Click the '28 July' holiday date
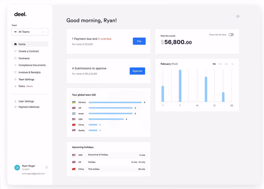 [x=142, y=169]
